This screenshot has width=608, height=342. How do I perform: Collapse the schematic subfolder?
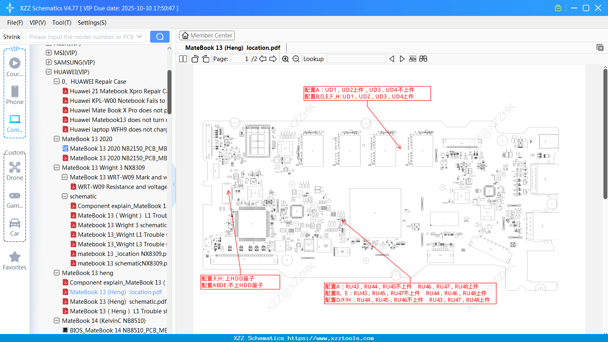[65, 196]
